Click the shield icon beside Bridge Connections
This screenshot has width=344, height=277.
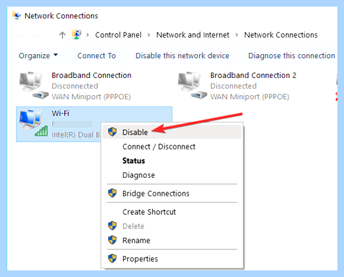pyautogui.click(x=112, y=193)
